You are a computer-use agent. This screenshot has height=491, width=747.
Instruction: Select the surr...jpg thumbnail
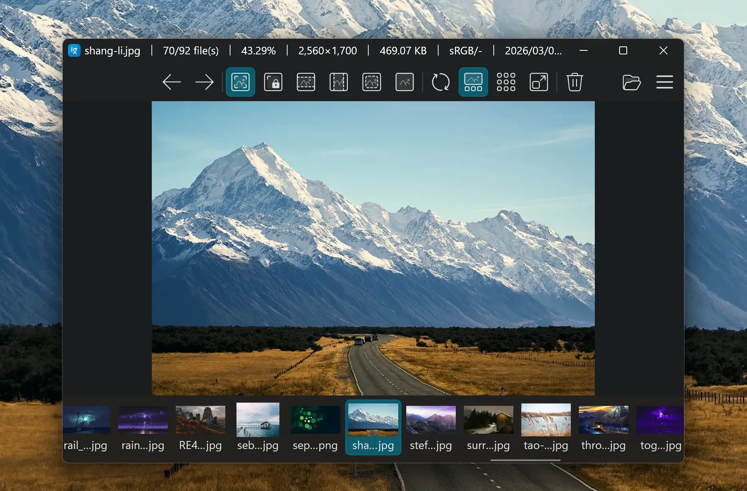[488, 427]
